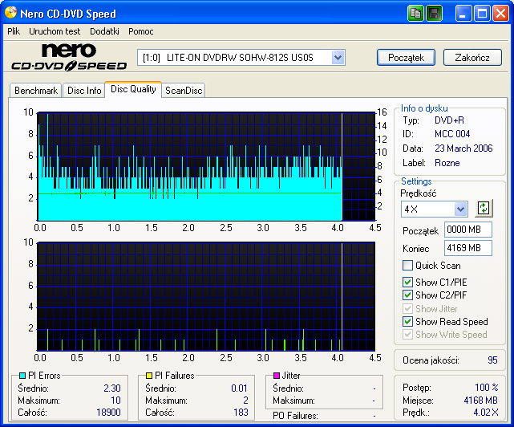
Task: Click the disc ID value MCC 004
Action: [452, 134]
